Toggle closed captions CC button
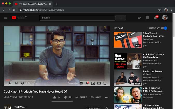The image size is (175, 109). point(81,83)
